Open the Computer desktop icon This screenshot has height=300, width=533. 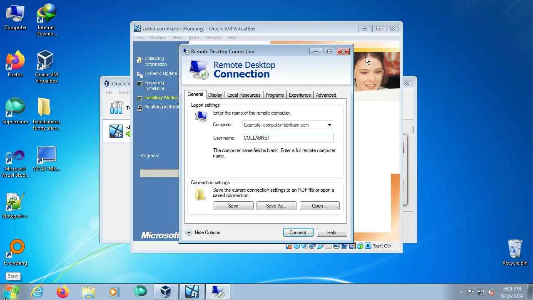click(x=15, y=17)
